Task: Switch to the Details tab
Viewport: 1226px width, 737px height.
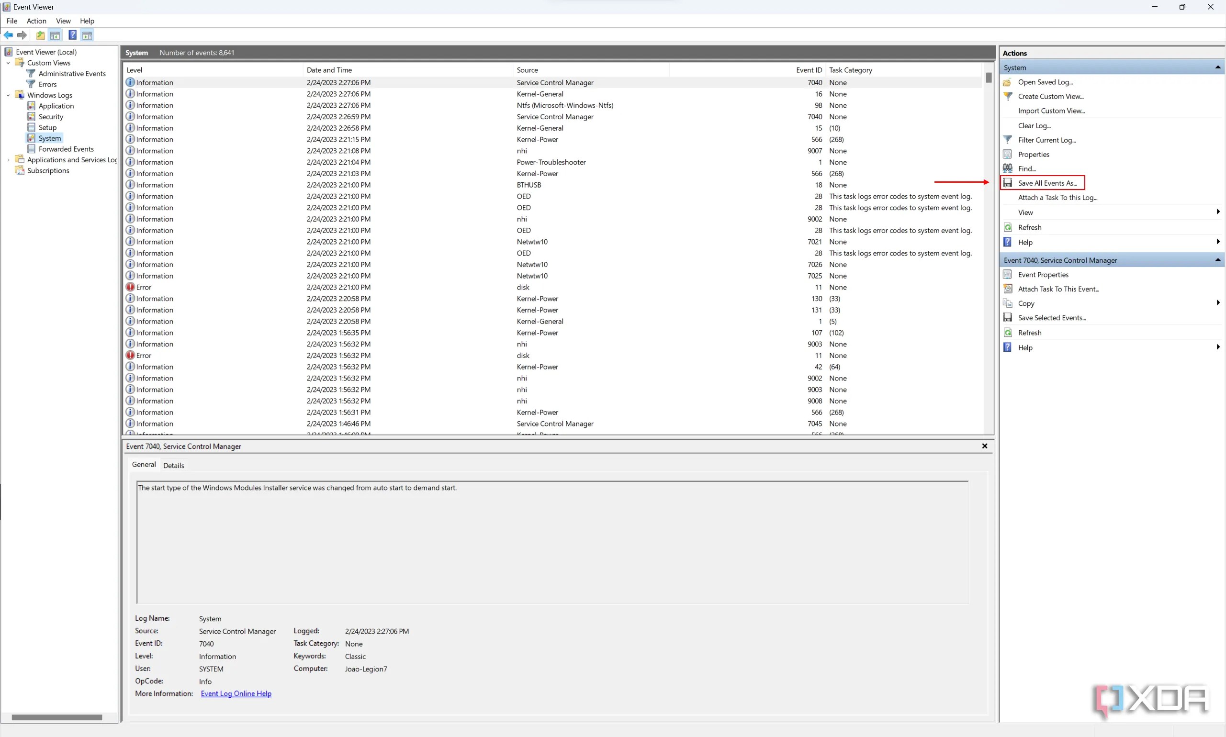Action: 173,465
